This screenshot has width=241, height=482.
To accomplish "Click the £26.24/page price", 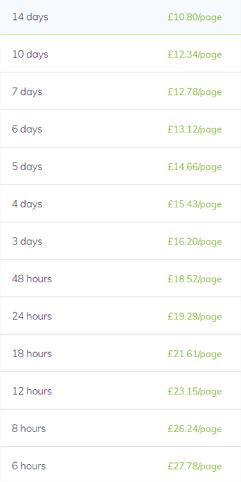I will [194, 429].
